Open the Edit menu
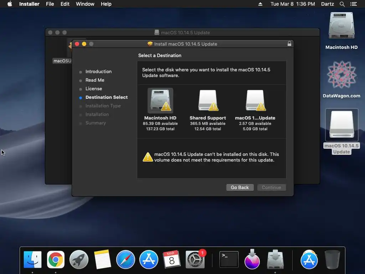This screenshot has height=274, width=365. pos(65,4)
